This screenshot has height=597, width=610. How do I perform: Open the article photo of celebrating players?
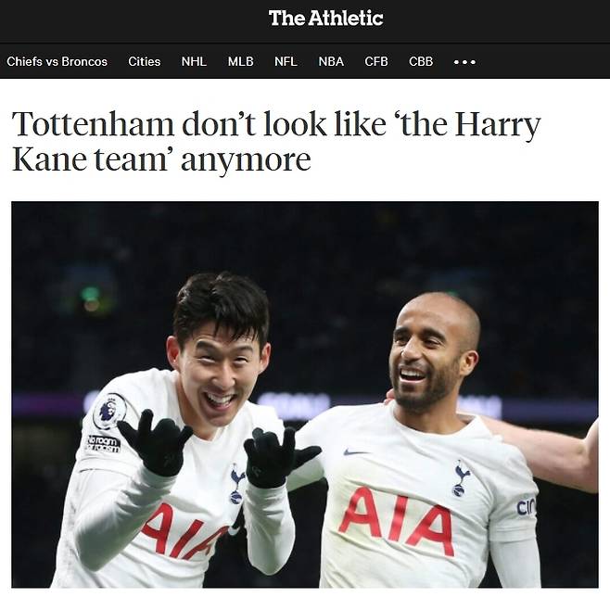point(305,394)
